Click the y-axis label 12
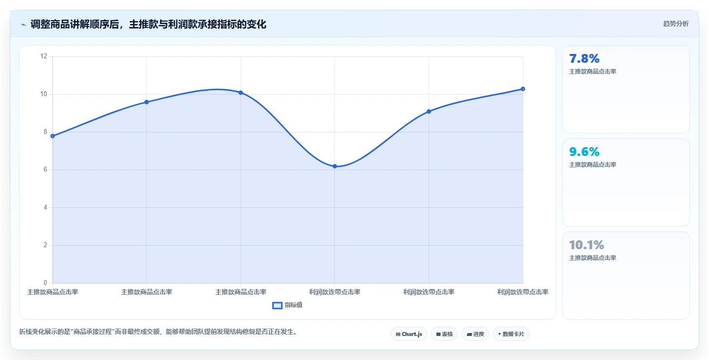 tap(44, 56)
